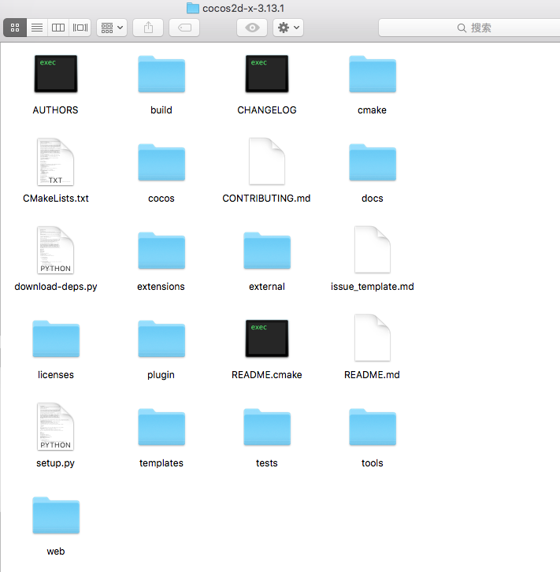Select the extensions folder icon
This screenshot has width=560, height=572.
pos(161,251)
